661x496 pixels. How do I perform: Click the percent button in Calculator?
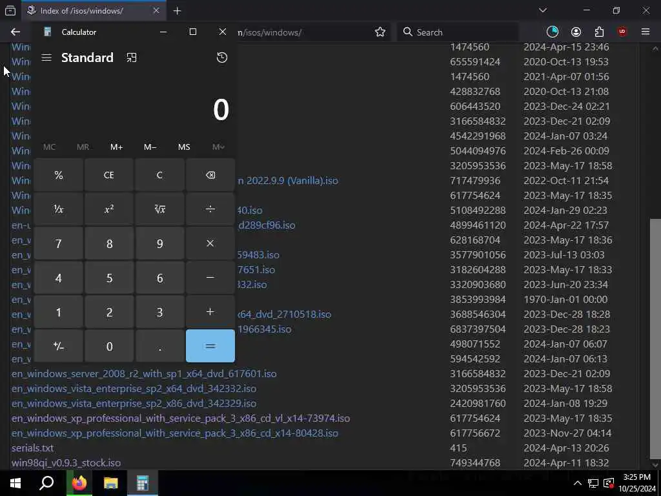[59, 175]
